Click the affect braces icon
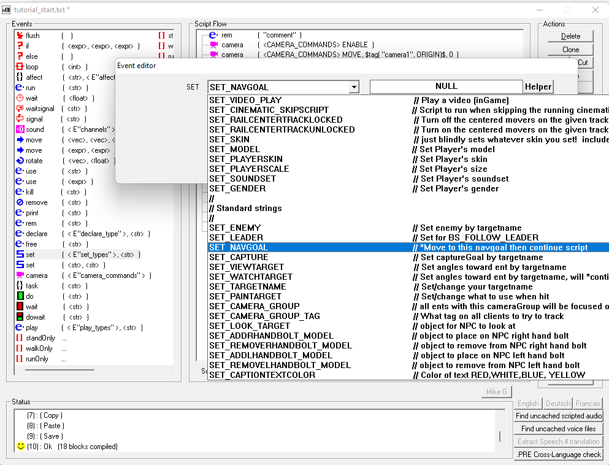Image resolution: width=609 pixels, height=465 pixels. pos(20,77)
